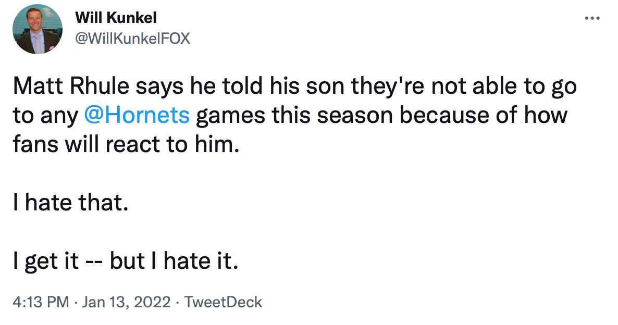Click the "I hate that." line

pyautogui.click(x=70, y=202)
